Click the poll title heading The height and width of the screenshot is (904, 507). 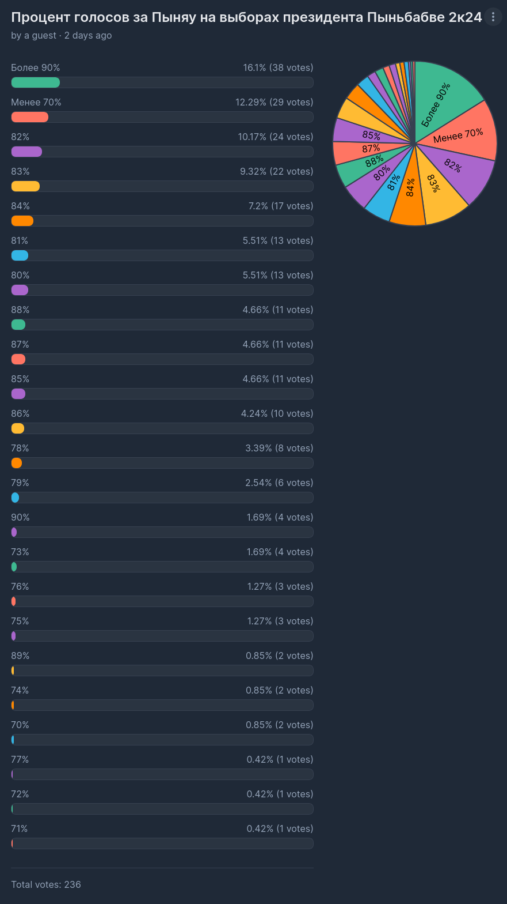(246, 17)
